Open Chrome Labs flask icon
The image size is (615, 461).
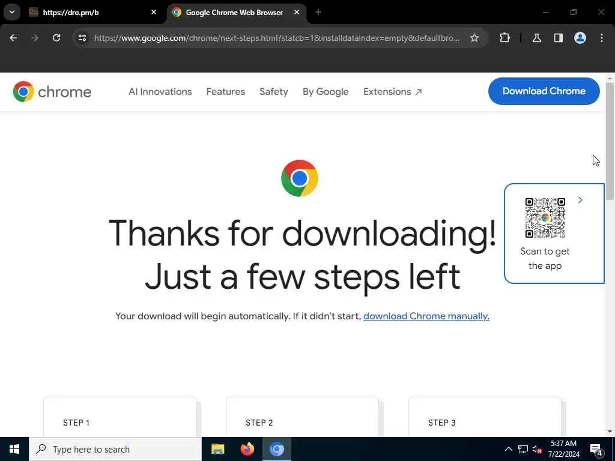pyautogui.click(x=537, y=38)
